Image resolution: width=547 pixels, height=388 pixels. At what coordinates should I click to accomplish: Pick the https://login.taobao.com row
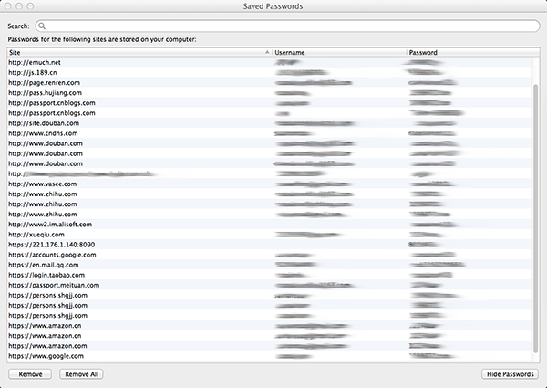click(269, 275)
